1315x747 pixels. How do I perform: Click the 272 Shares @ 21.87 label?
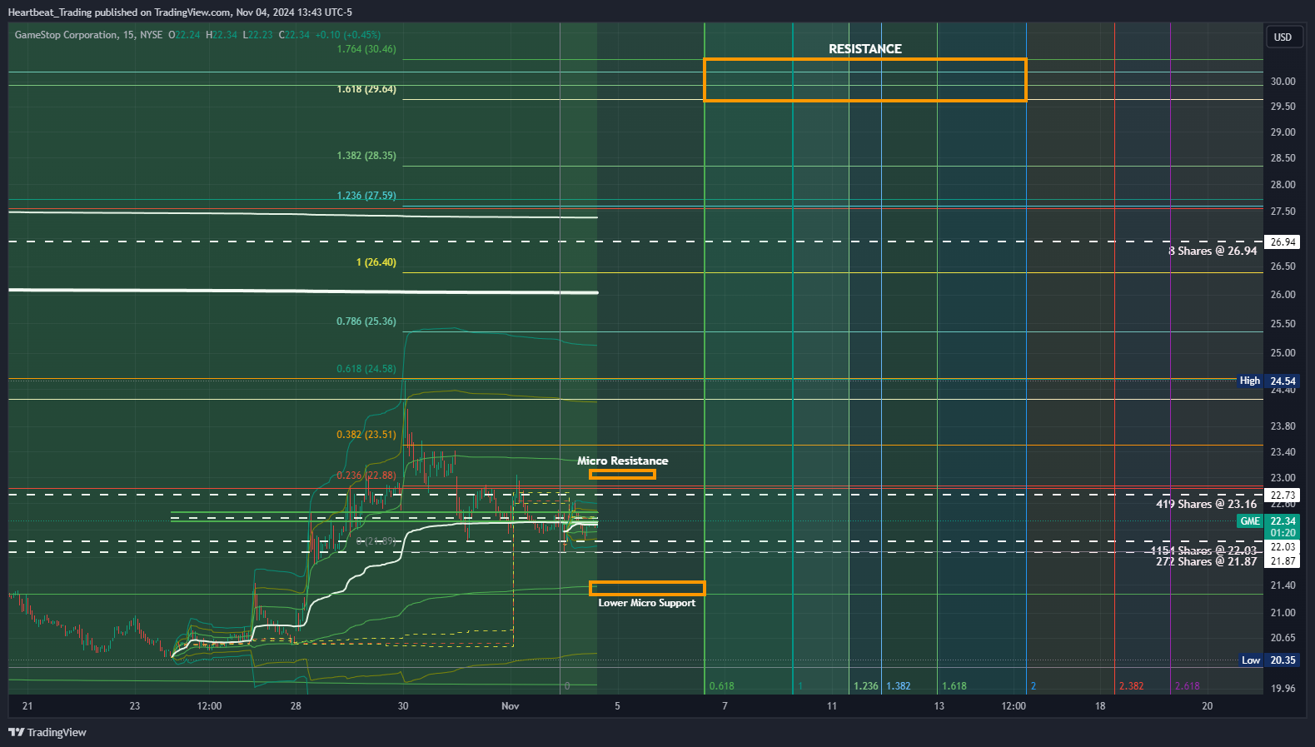point(1207,561)
